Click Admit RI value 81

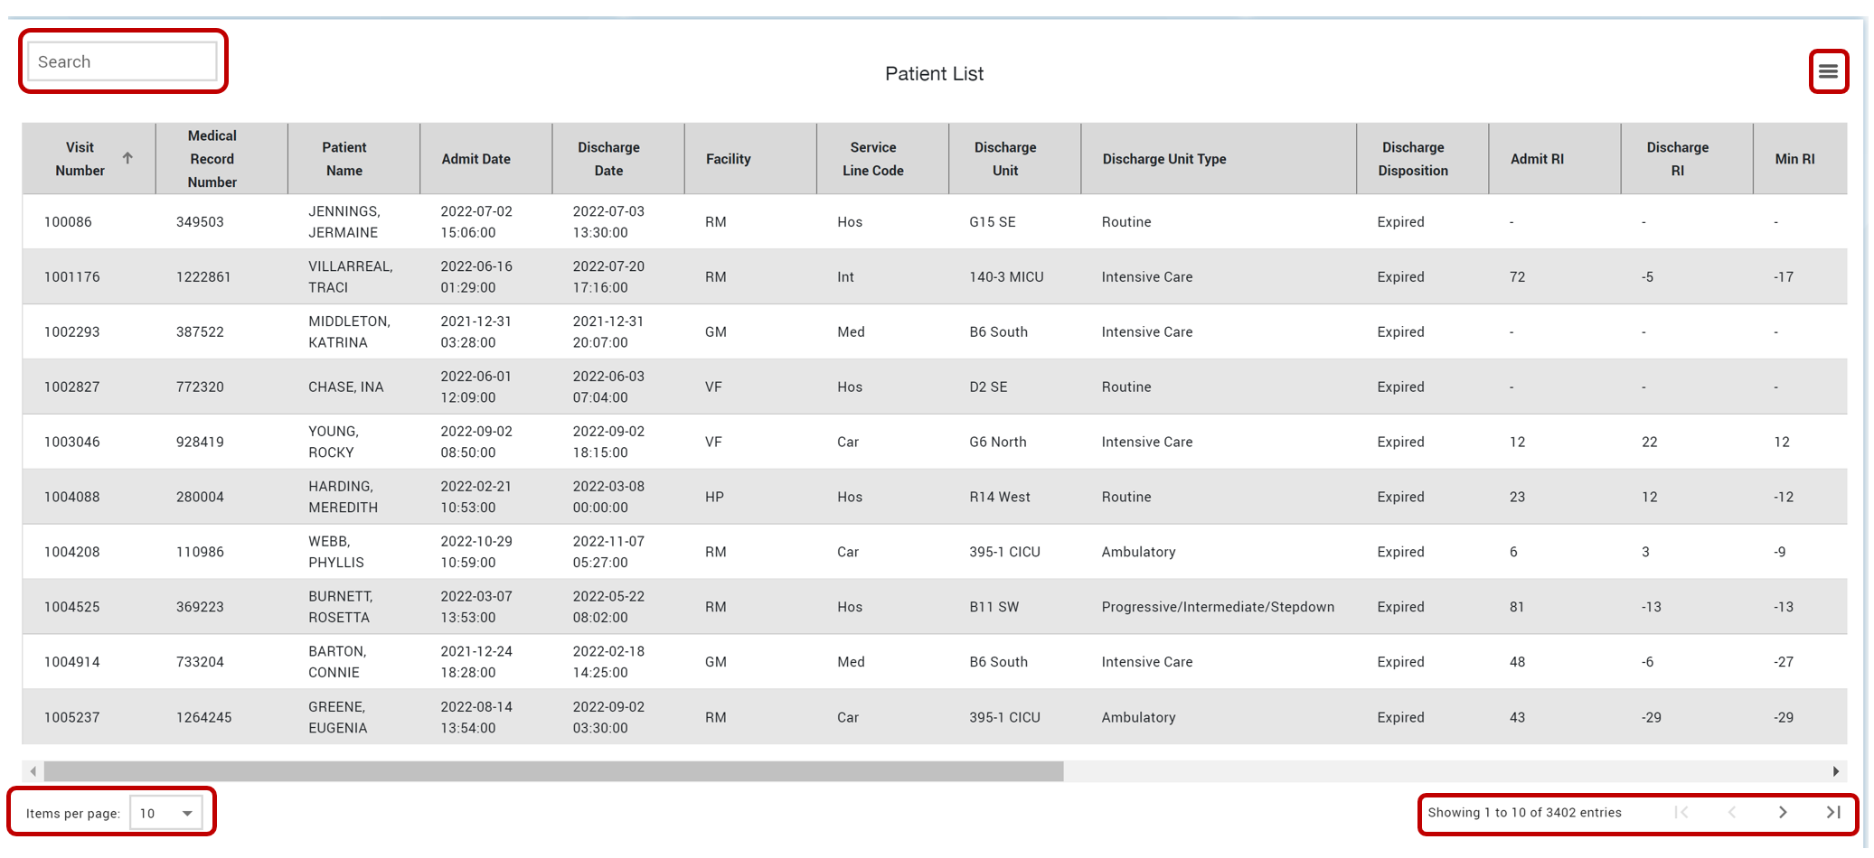point(1517,608)
